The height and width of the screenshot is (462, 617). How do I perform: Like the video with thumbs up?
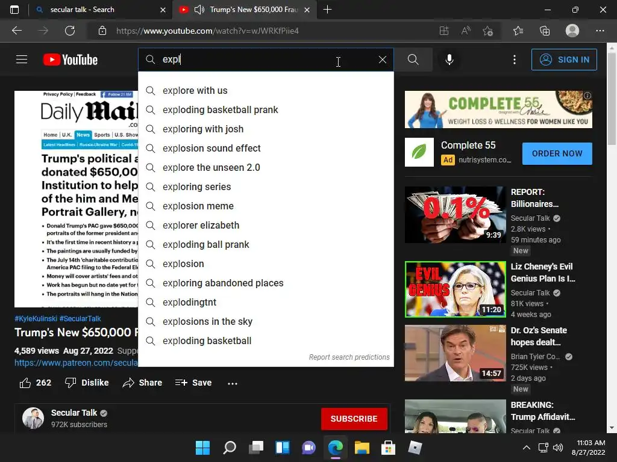pyautogui.click(x=36, y=383)
